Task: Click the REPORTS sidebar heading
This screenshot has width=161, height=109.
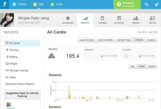Action: [11, 32]
